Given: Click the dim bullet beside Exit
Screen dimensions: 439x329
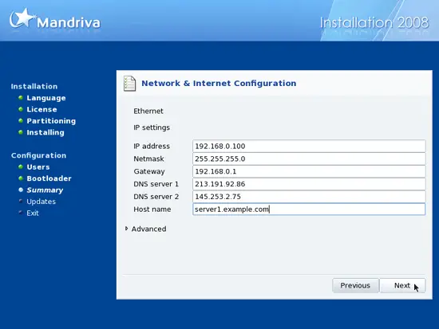Looking at the screenshot, I should click(21, 212).
